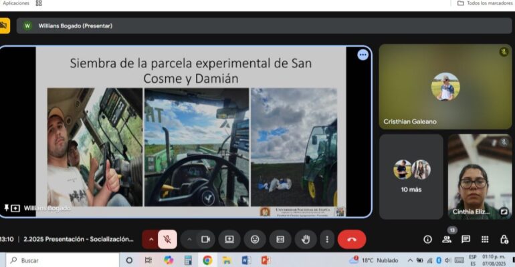Image resolution: width=515 pixels, height=267 pixels.
Task: Open the emoji reactions button
Action: 255,240
